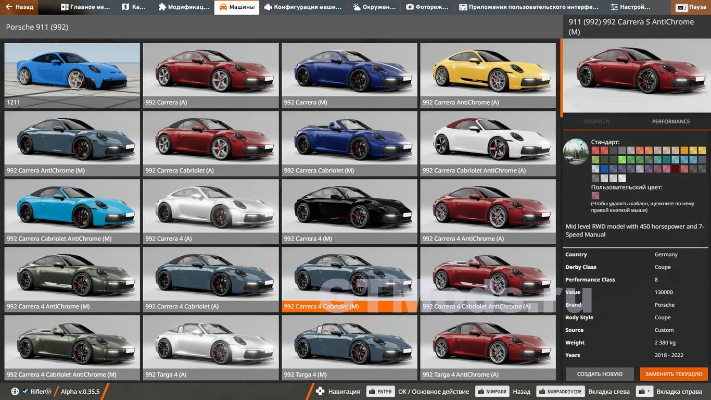Switch to the OVERVIEW tab
The height and width of the screenshot is (400, 711).
596,121
